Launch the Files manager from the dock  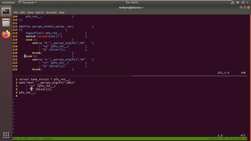pyautogui.click(x=6, y=23)
